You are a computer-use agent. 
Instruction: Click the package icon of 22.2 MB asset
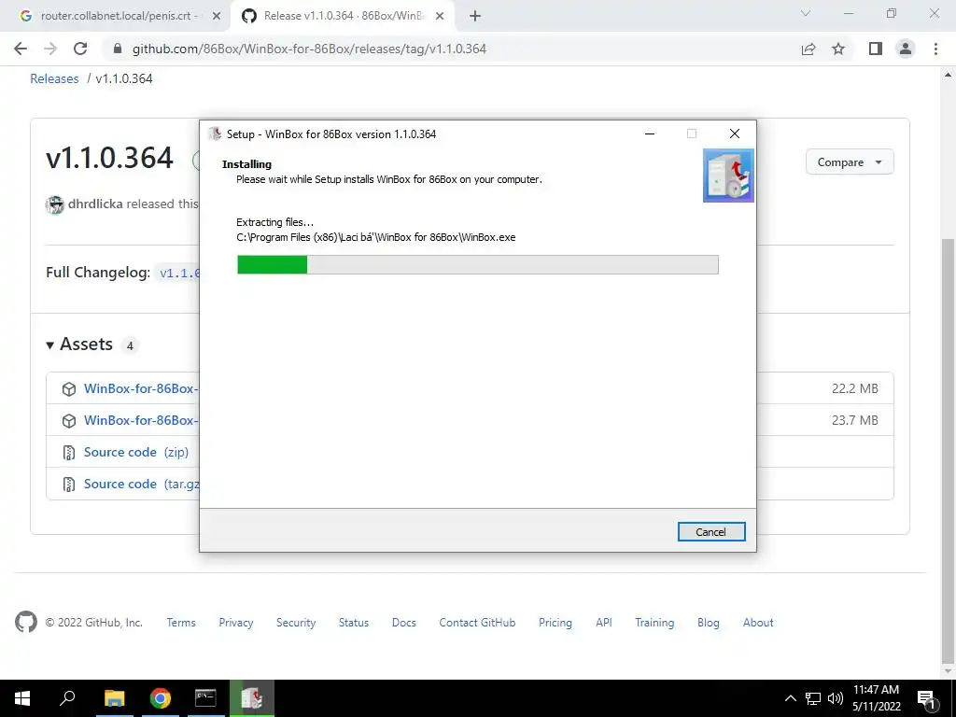pos(69,389)
